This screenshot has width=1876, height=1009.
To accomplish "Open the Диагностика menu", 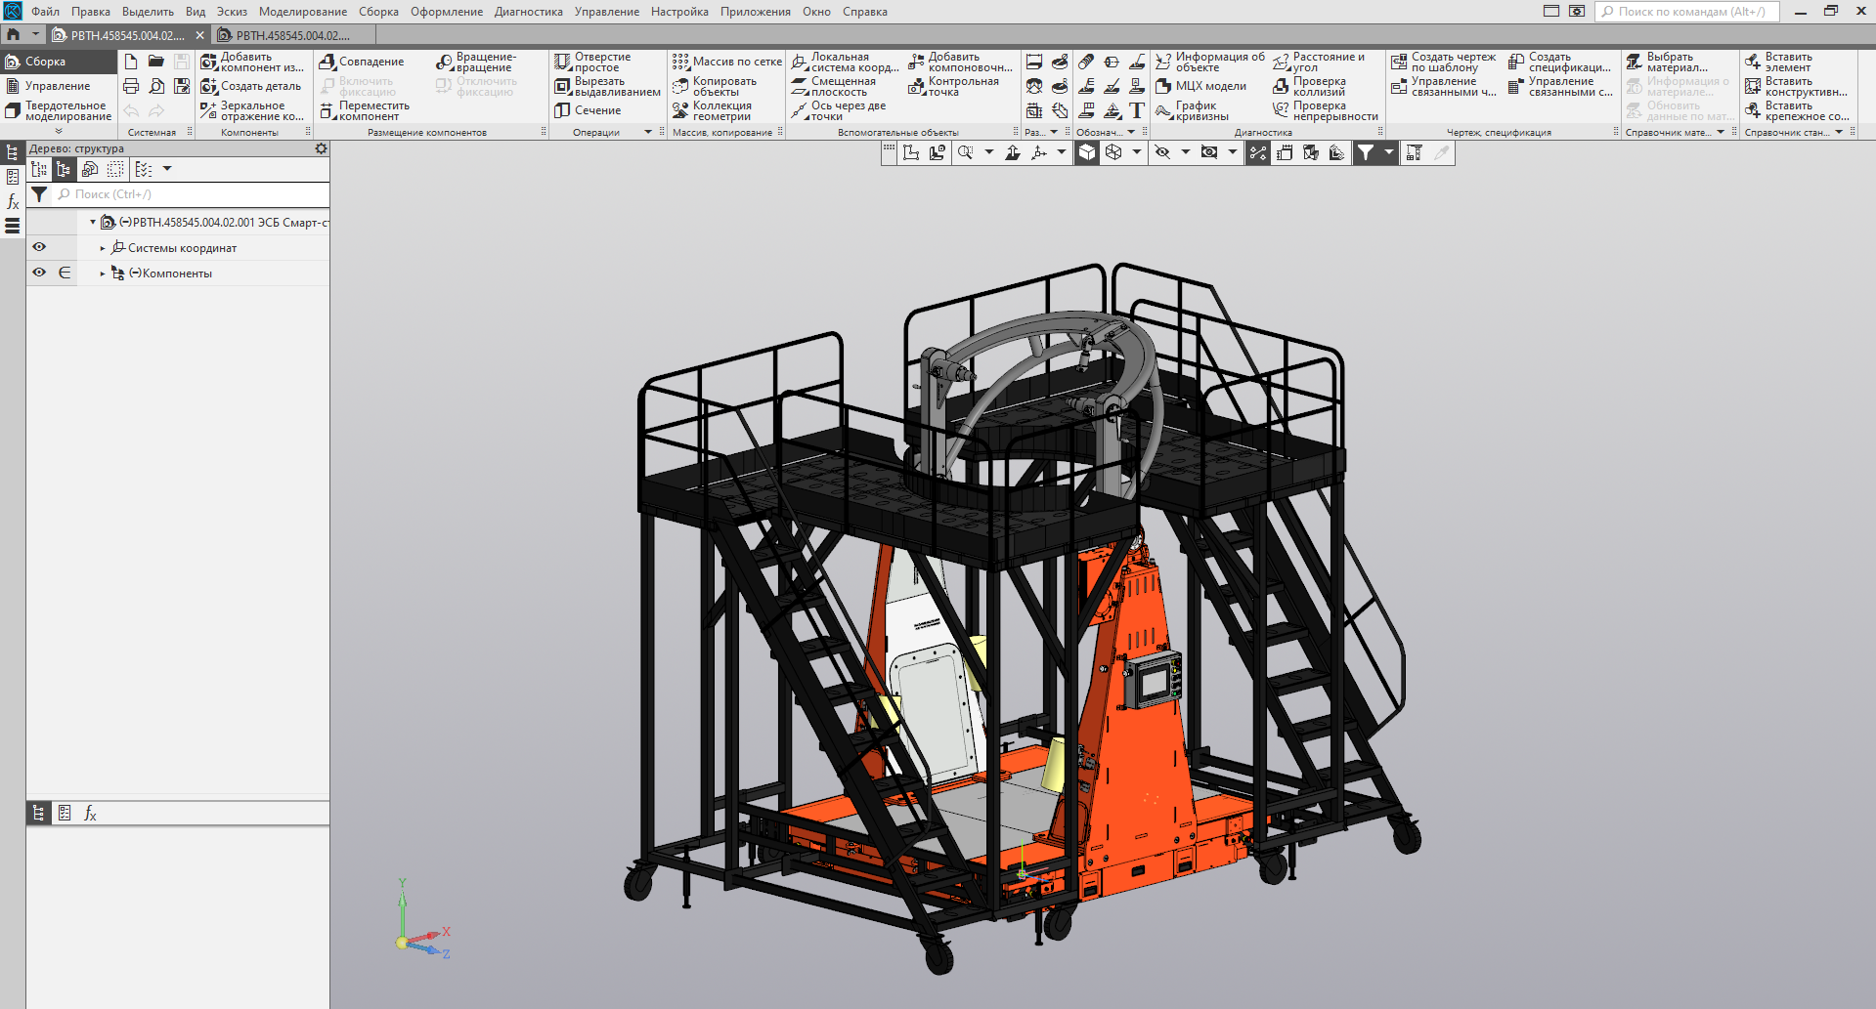I will (x=528, y=12).
